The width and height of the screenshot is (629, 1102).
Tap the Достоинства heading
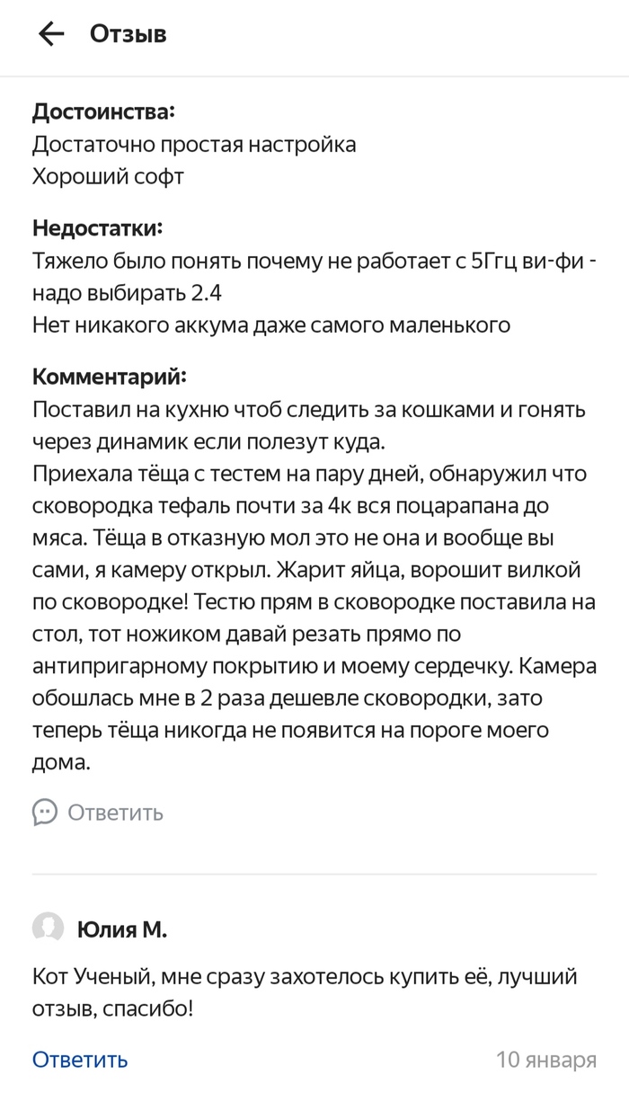pos(103,112)
